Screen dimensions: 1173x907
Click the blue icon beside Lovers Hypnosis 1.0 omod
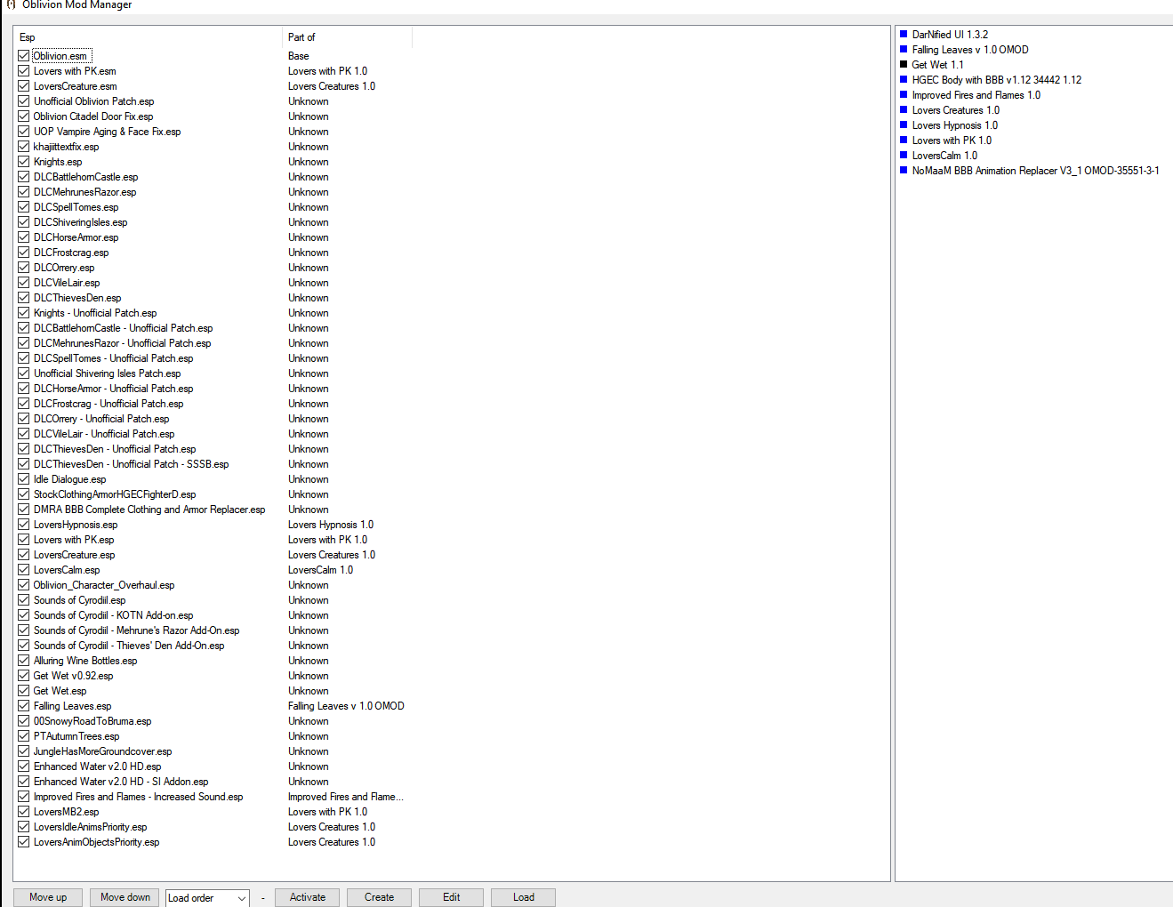tap(904, 125)
